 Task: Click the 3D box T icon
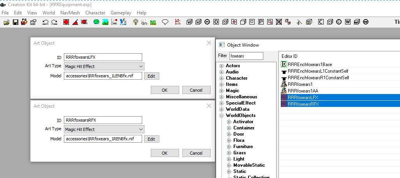[x=189, y=22]
